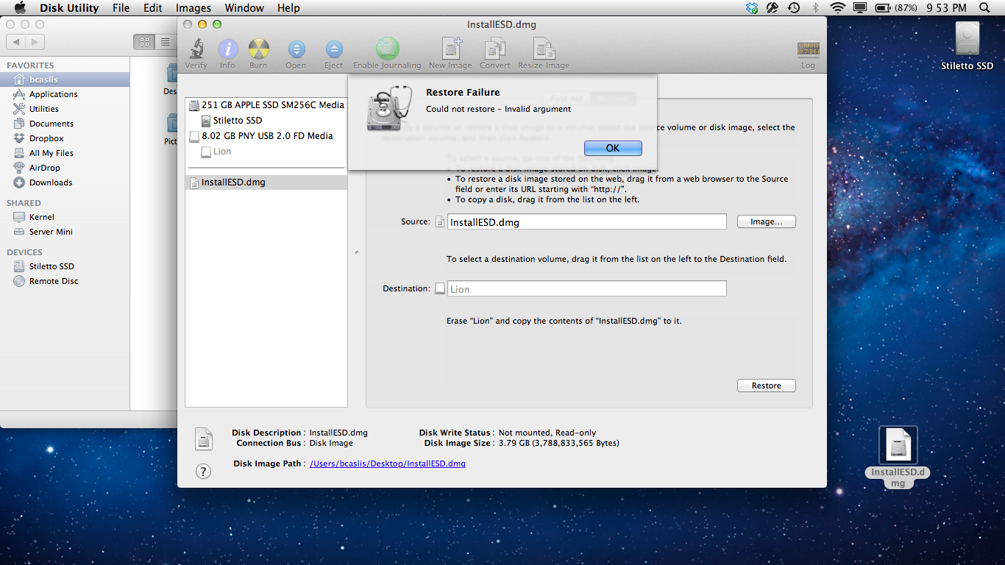
Task: Open All My Files in Finder sidebar
Action: tap(65, 153)
